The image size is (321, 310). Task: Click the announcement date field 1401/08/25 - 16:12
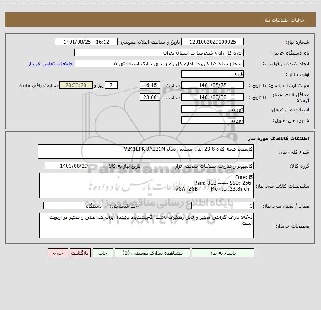point(86,42)
